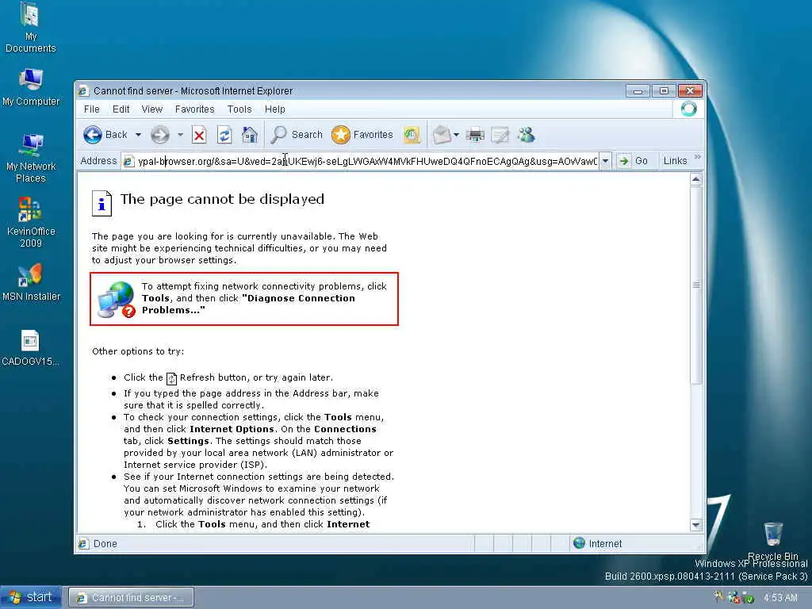Screen dimensions: 812x609
Task: Click the Done status bar text
Action: [105, 544]
